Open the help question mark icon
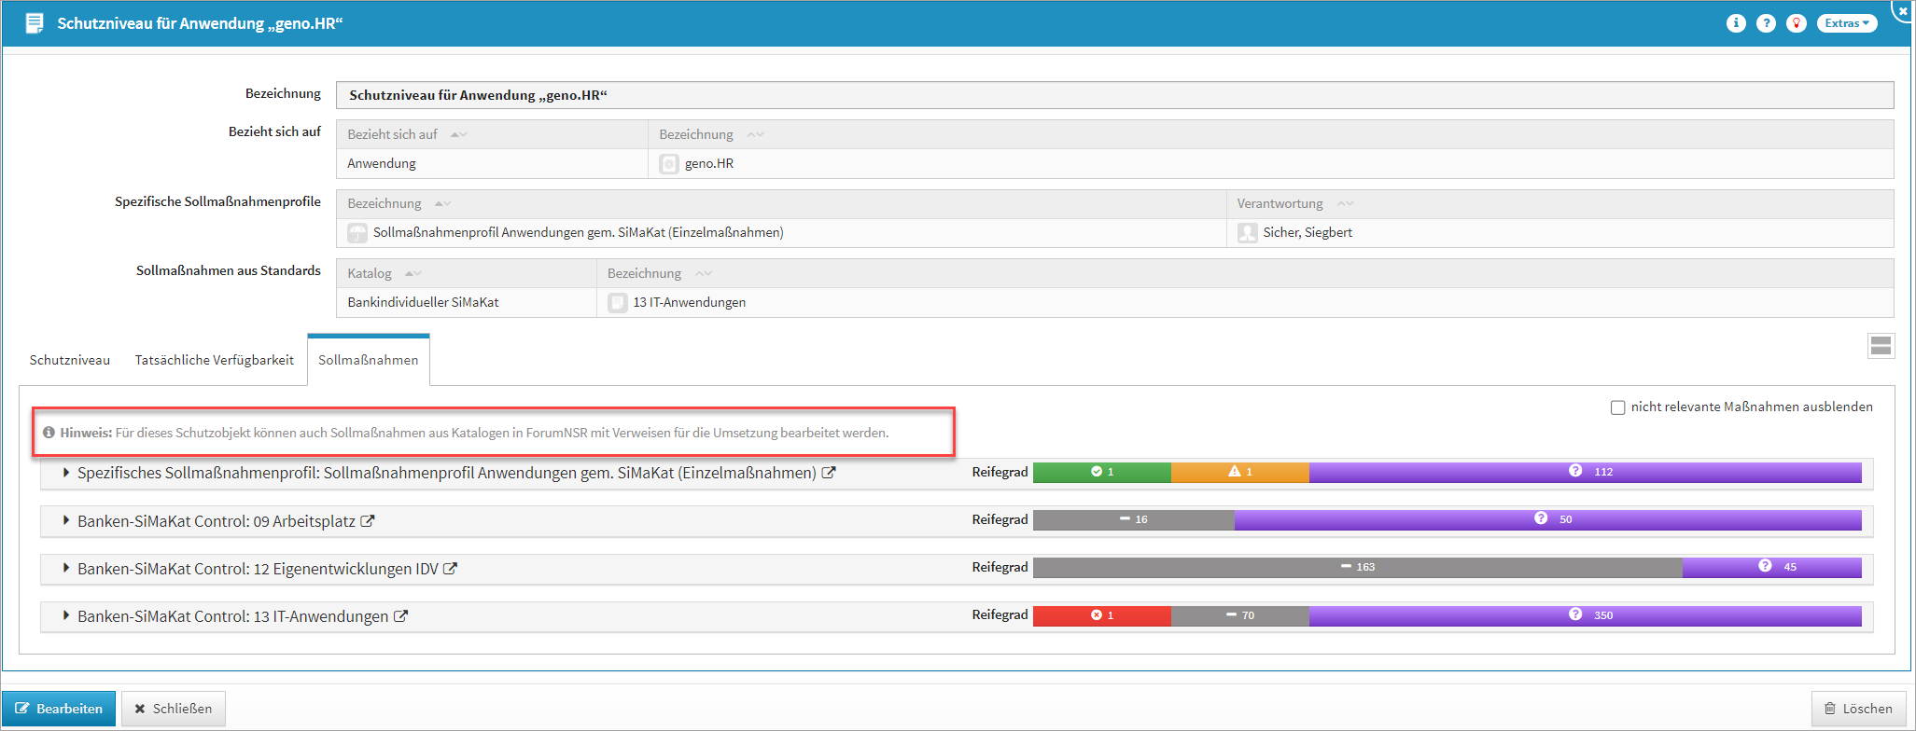 (1766, 23)
